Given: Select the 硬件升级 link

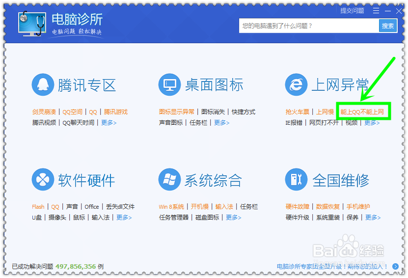Looking at the screenshot, I should pyautogui.click(x=298, y=218).
